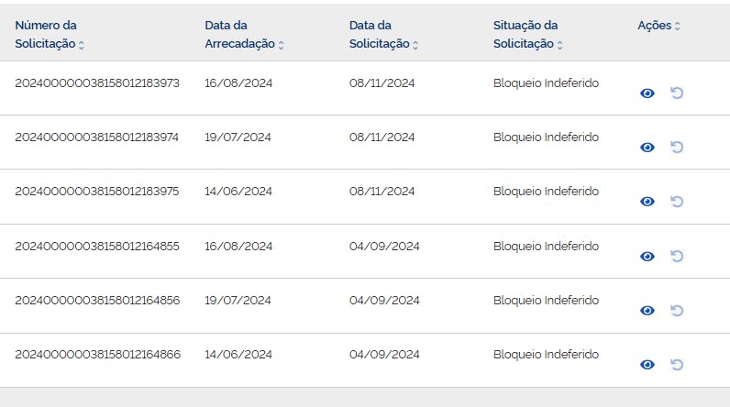Click 19/07/2024 date in request 164856 row
Viewport: 730px width, 407px height.
pyautogui.click(x=238, y=301)
